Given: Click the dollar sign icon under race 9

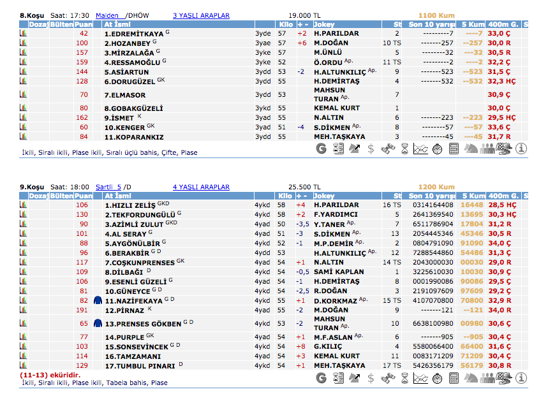Looking at the screenshot, I should [371, 378].
